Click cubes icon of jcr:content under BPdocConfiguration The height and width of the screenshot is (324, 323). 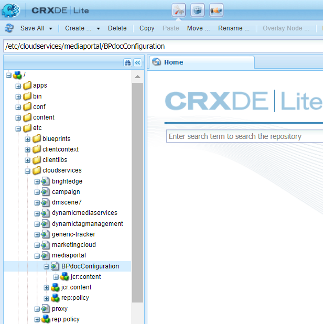click(64, 277)
